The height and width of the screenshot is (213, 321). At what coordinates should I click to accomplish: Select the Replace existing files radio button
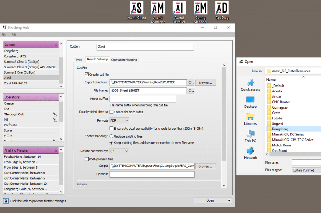point(111,136)
